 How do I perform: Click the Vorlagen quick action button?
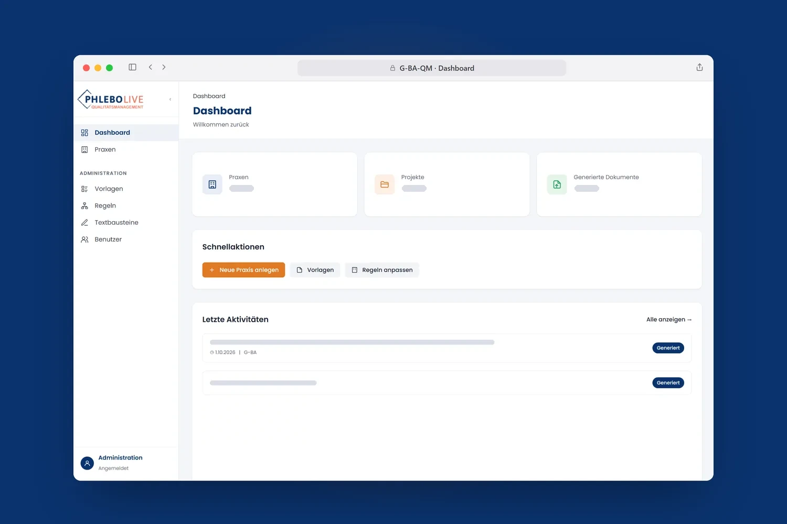pos(315,270)
